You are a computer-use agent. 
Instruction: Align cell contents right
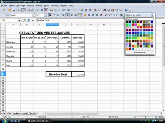click(71, 15)
